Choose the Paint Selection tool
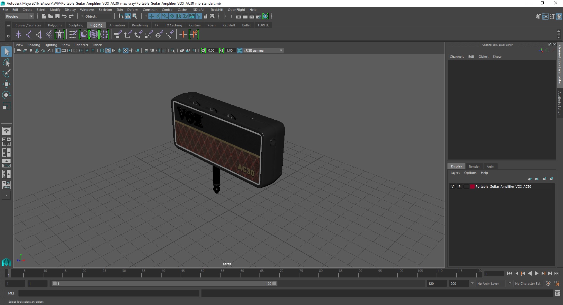This screenshot has height=305, width=563. pyautogui.click(x=6, y=73)
